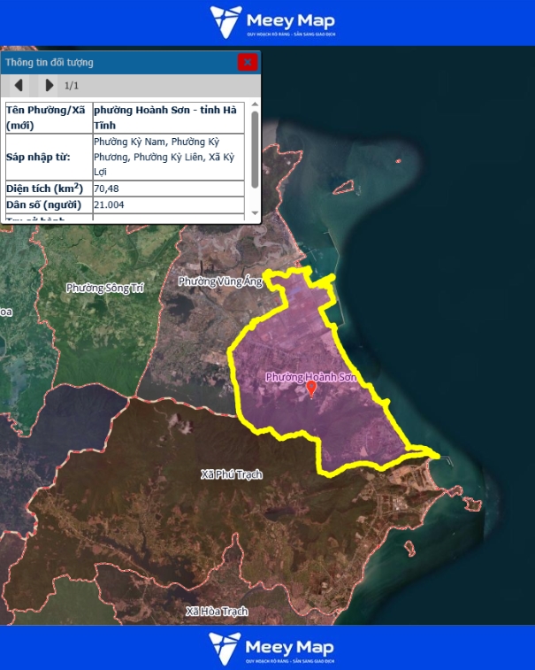This screenshot has width=535, height=670.
Task: Click the Thông tin đối tượng title bar
Action: (x=115, y=62)
